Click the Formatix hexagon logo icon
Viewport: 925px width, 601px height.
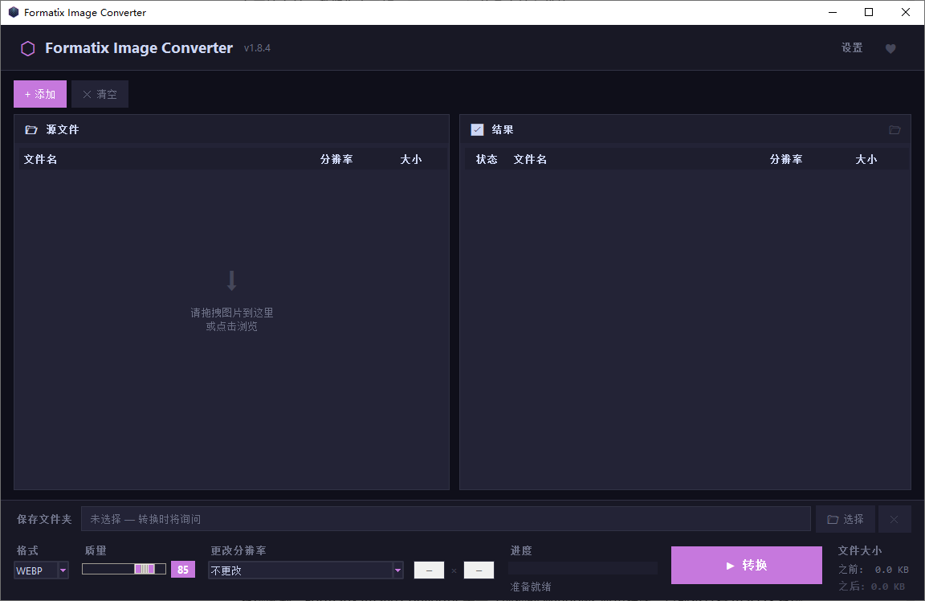[28, 48]
